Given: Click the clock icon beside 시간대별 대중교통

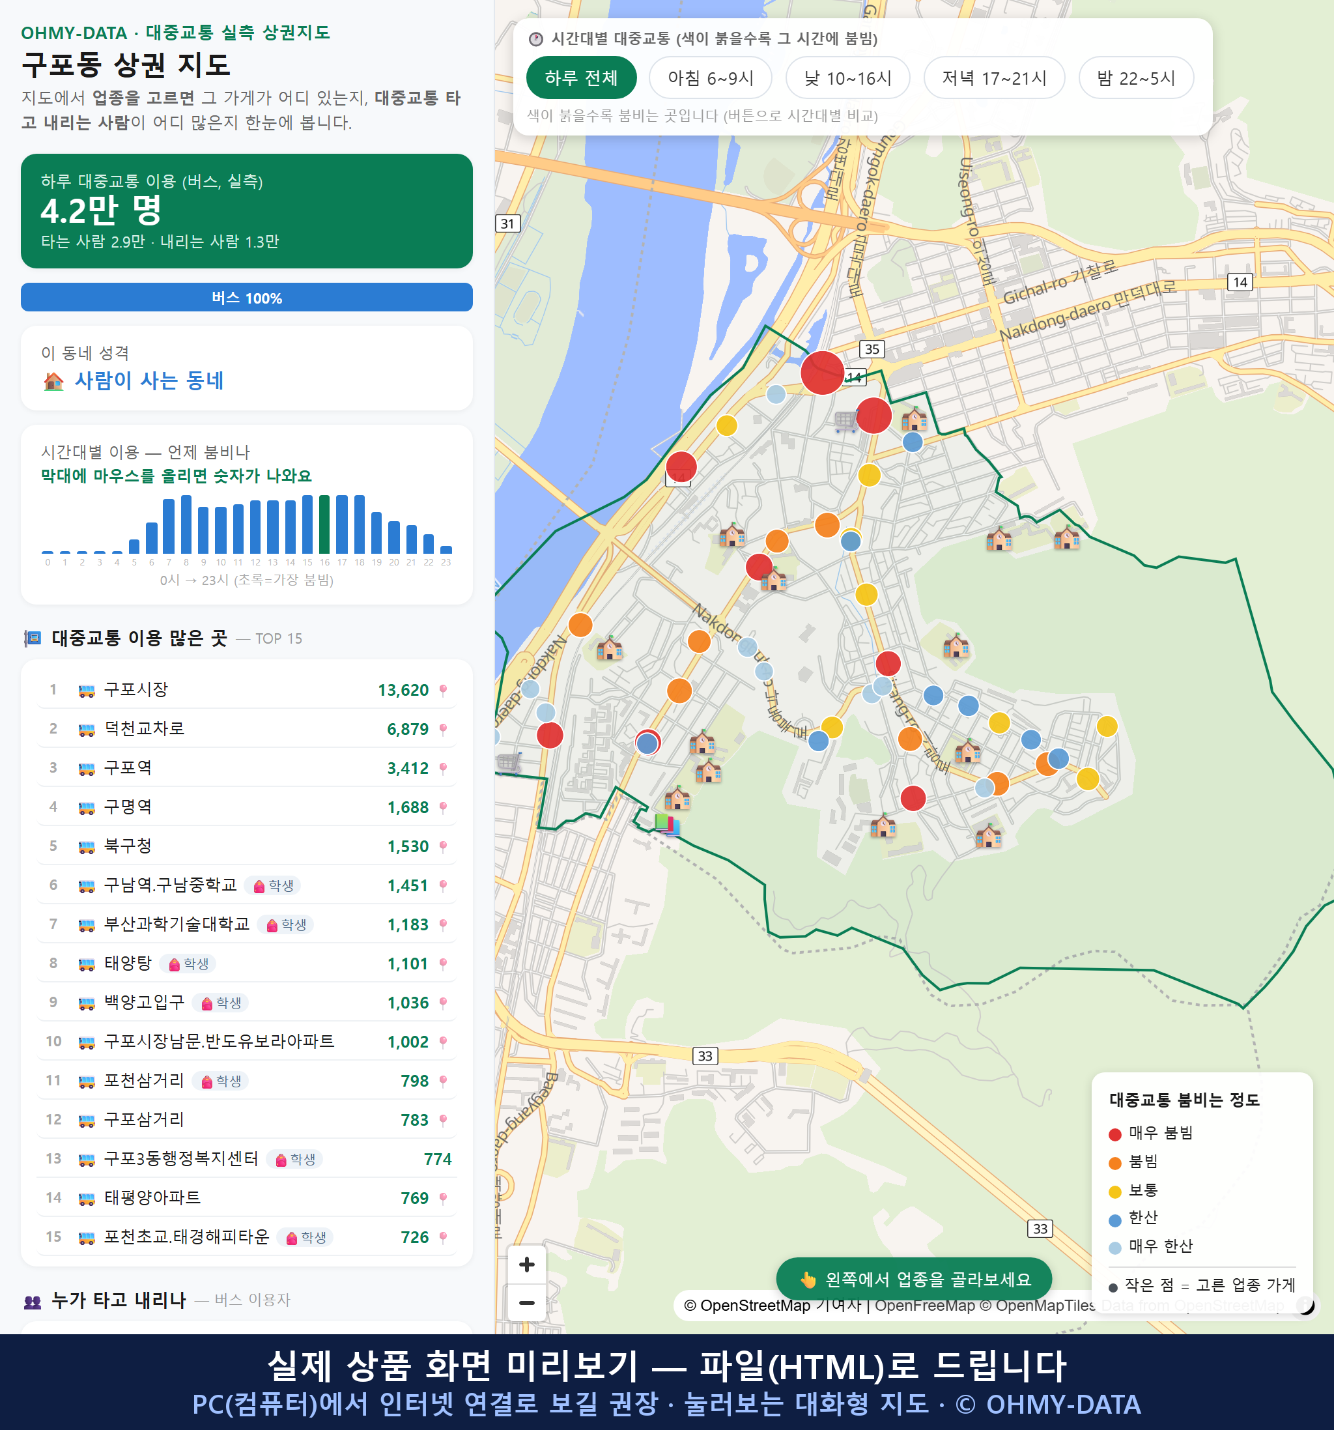Looking at the screenshot, I should [x=536, y=39].
